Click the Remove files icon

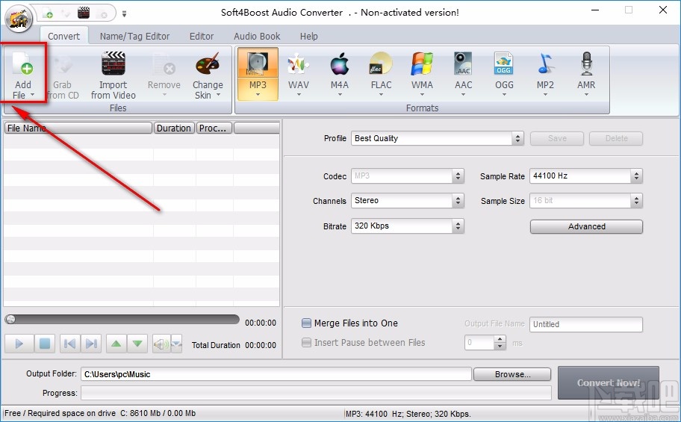coord(164,63)
